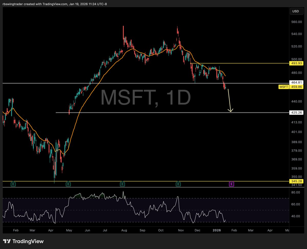Select the green earnings E marker near early August
This screenshot has width=307, height=249.
coord(123,184)
